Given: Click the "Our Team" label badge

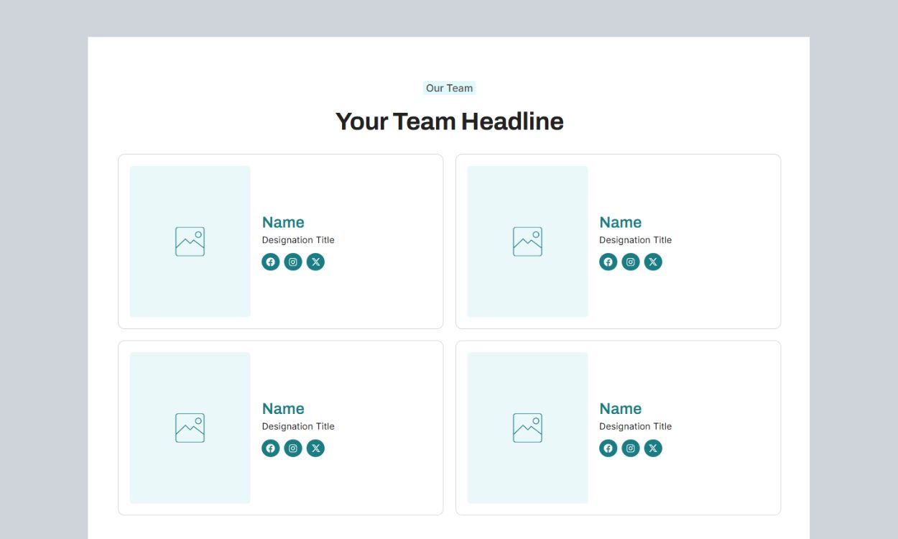Looking at the screenshot, I should tap(449, 88).
